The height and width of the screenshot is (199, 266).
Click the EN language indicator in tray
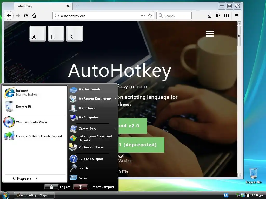[226, 195]
